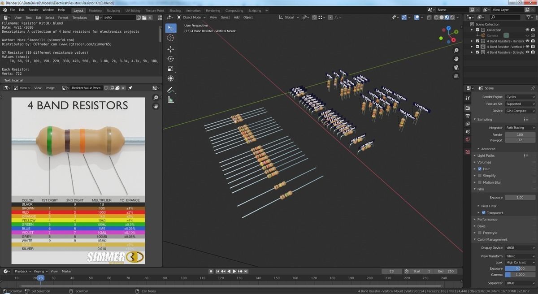The height and width of the screenshot is (294, 538).
Task: Open the Sampling presets list icon
Action: click(526, 120)
